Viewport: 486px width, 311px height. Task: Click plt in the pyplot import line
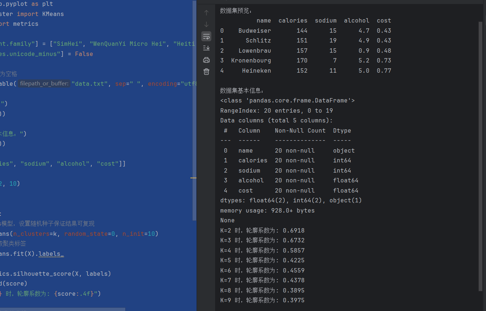pos(48,4)
